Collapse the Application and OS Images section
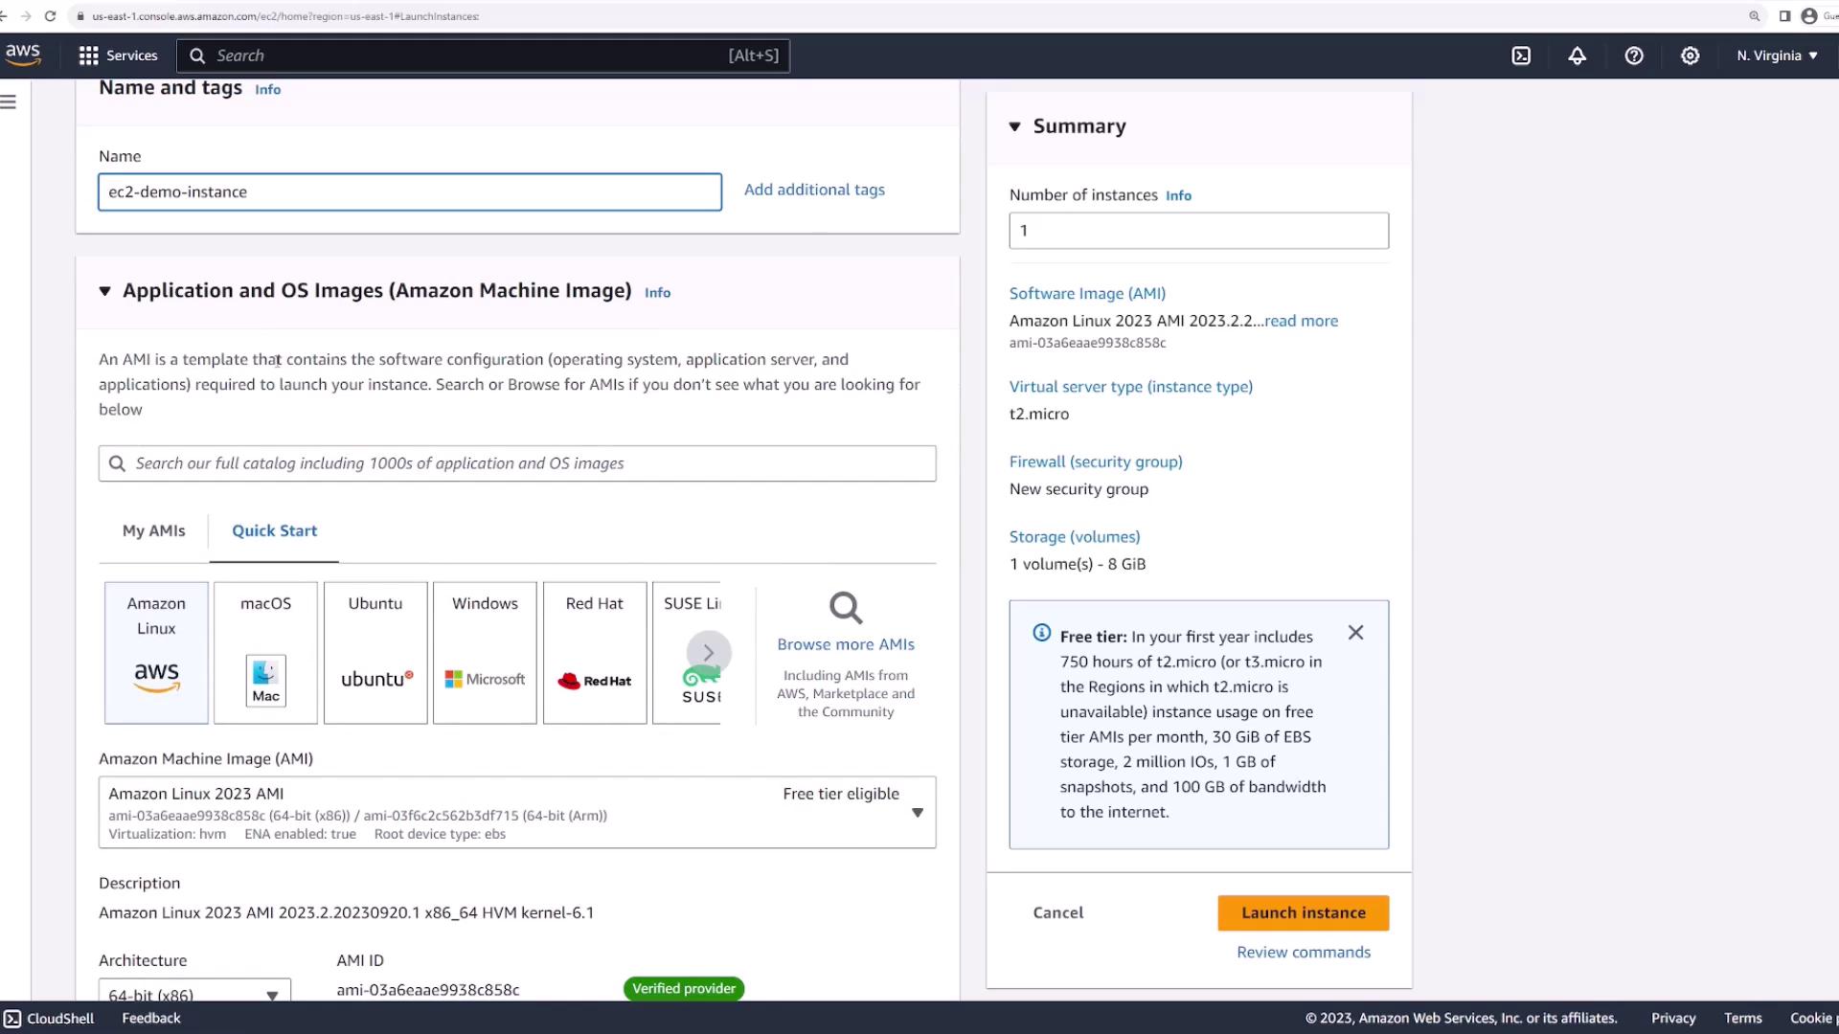Screen dimensions: 1839x1034 click(x=105, y=291)
